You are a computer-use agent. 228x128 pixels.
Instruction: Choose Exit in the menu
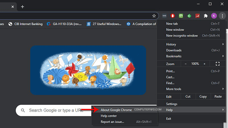(191, 118)
